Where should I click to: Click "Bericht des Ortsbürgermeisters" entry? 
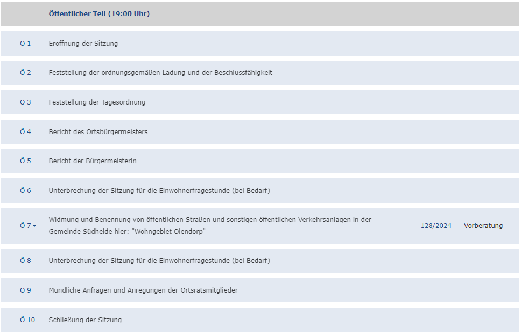(x=98, y=132)
